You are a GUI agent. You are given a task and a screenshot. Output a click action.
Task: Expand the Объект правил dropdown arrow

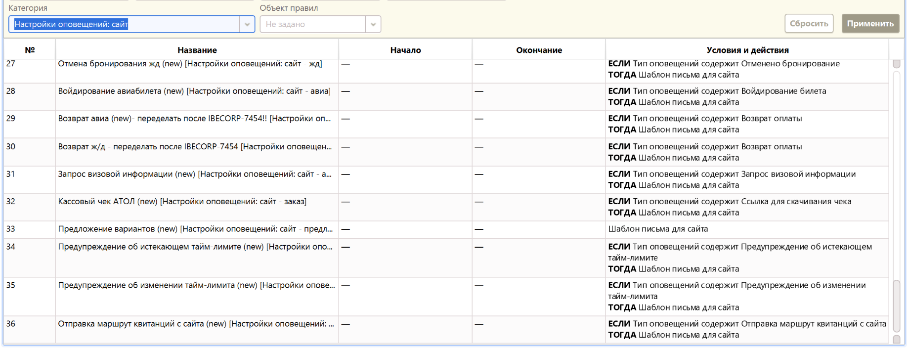coord(373,24)
